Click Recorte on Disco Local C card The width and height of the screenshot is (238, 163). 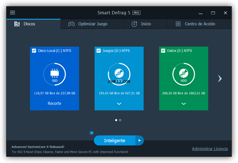[x=55, y=103]
